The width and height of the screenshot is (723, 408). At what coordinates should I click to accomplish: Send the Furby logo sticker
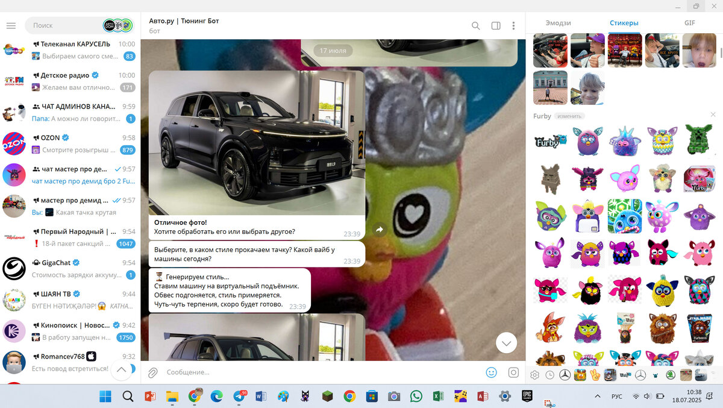(x=551, y=141)
